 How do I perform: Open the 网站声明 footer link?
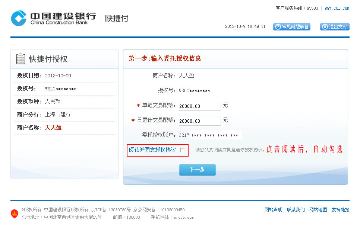point(274,210)
